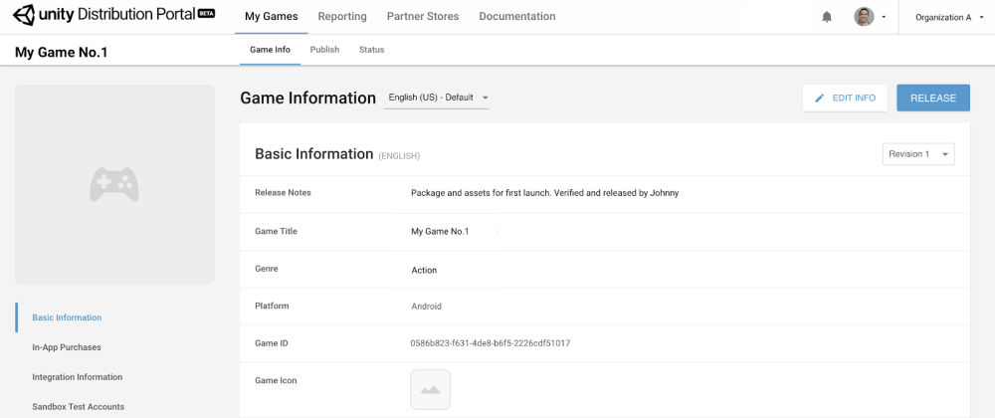Click the Basic Information section heading

click(x=313, y=153)
